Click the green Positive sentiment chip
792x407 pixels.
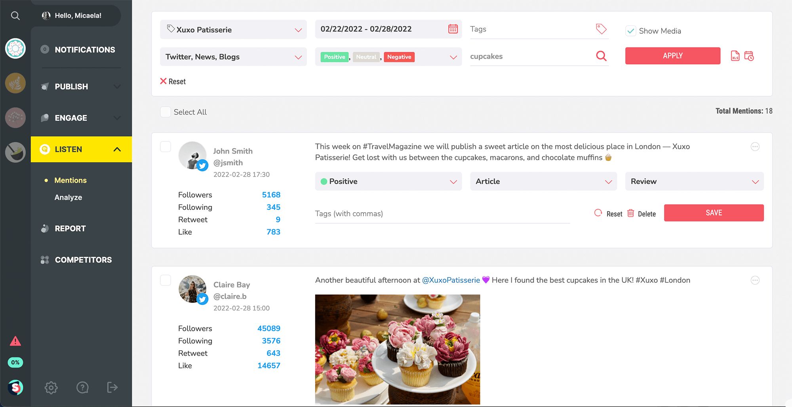[334, 57]
